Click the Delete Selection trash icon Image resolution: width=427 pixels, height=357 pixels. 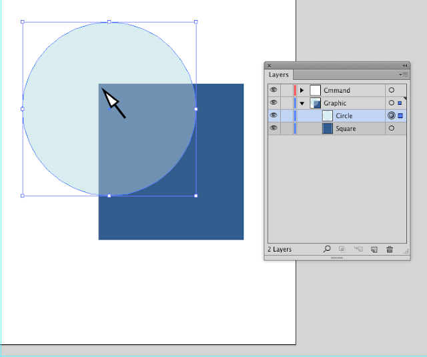pos(390,249)
